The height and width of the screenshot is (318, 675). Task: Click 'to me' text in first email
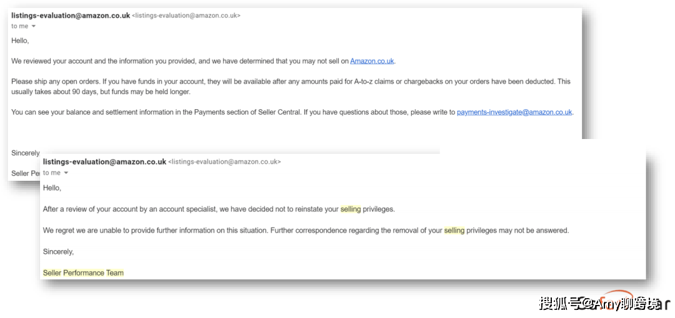pyautogui.click(x=20, y=26)
